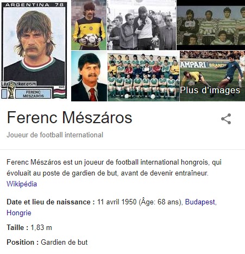Click the share icon beside the name

pyautogui.click(x=226, y=119)
